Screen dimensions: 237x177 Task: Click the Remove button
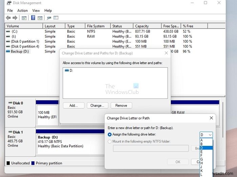pos(121,105)
